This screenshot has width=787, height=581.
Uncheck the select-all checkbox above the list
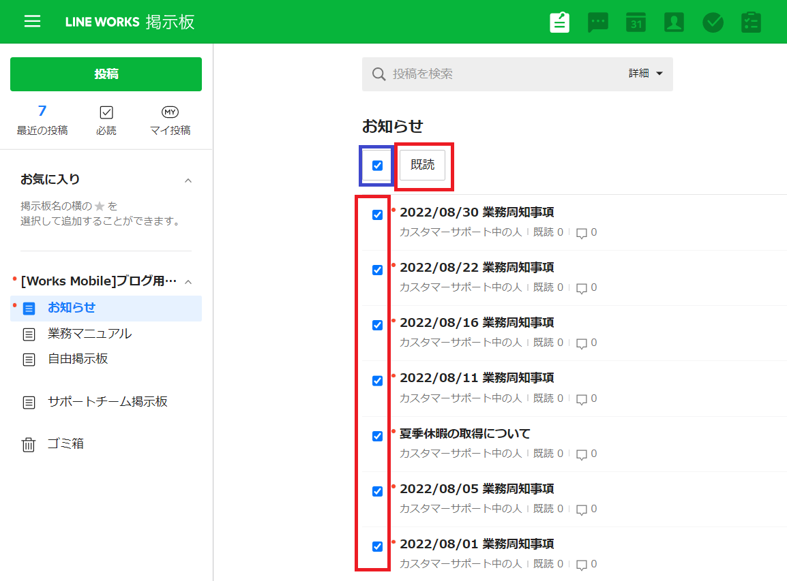pos(377,166)
